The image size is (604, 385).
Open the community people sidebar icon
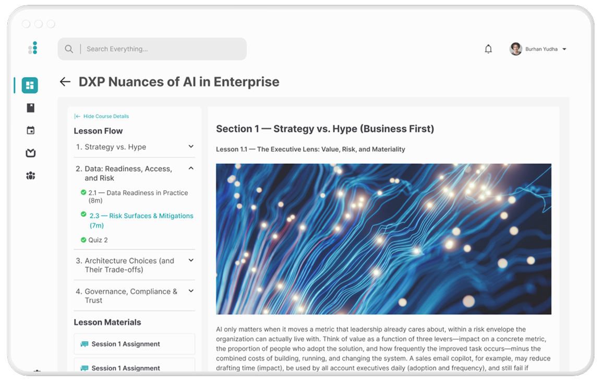pos(30,176)
